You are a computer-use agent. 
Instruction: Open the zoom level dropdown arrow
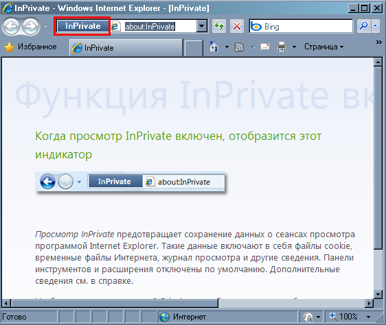click(x=368, y=317)
